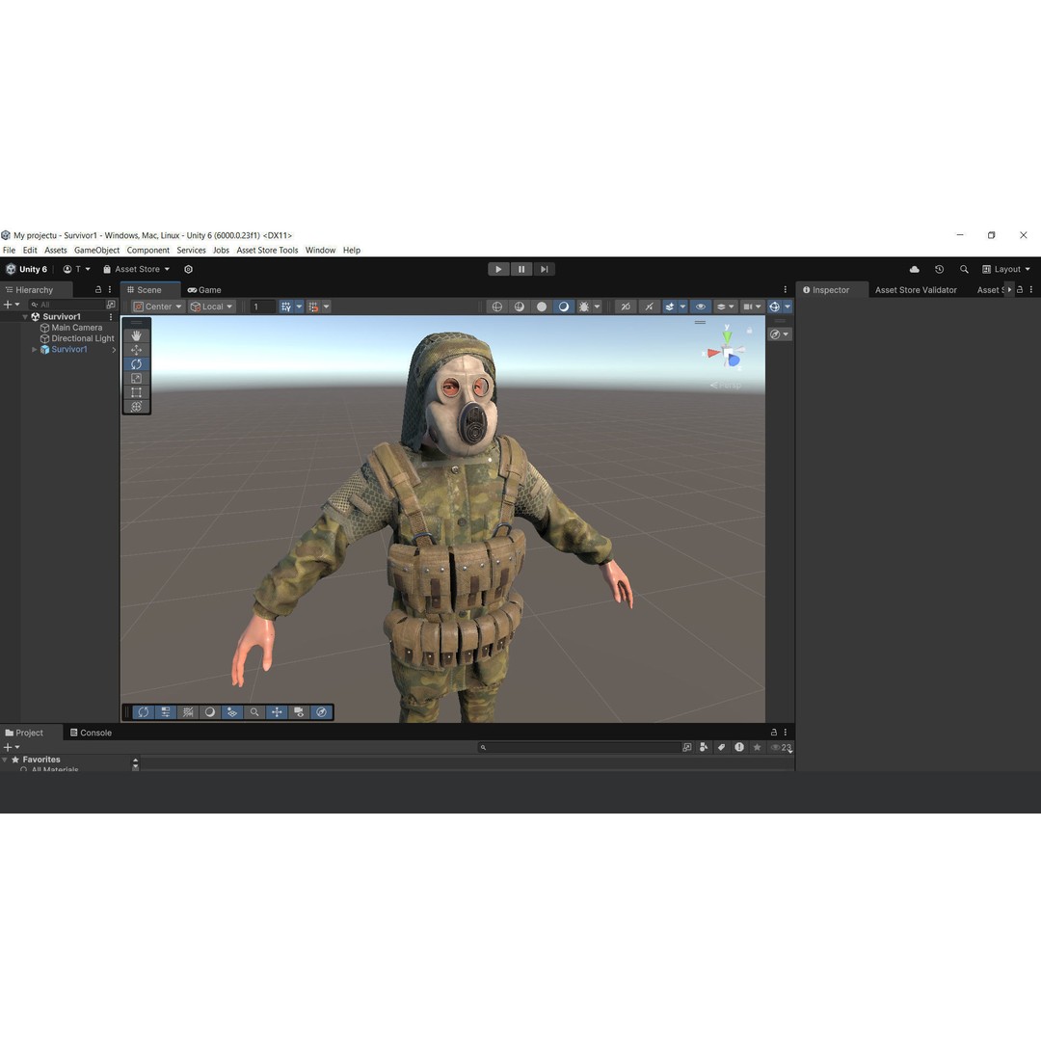Open the Undo History icon
This screenshot has height=1041, width=1041.
(x=939, y=269)
